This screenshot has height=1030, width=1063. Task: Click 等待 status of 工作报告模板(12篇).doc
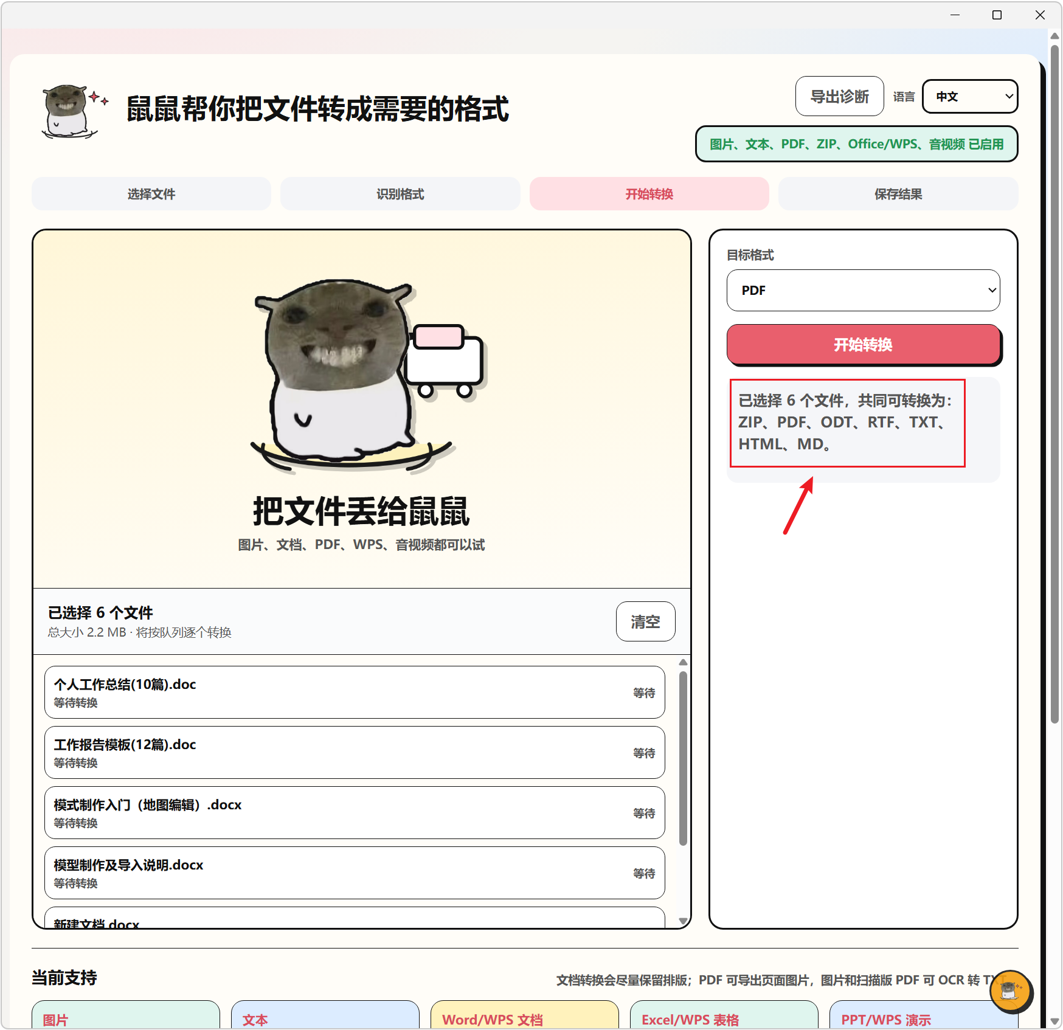click(644, 753)
